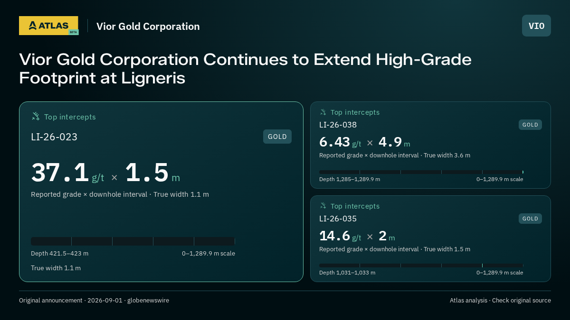Screen dimensions: 570x320
Task: Click 'Top intercepts' label in LI-26-035 card
Action: [x=355, y=206]
